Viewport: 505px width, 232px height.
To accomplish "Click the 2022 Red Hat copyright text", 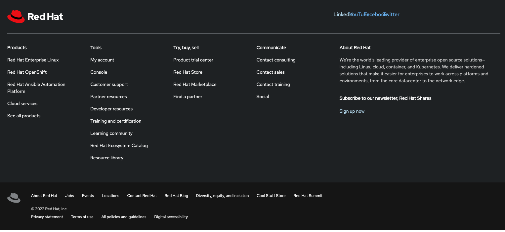I will click(x=49, y=209).
